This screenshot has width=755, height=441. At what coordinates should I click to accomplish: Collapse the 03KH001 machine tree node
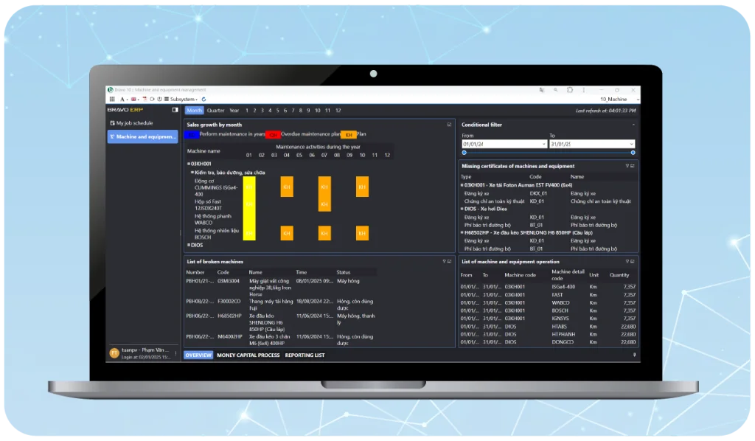(189, 164)
